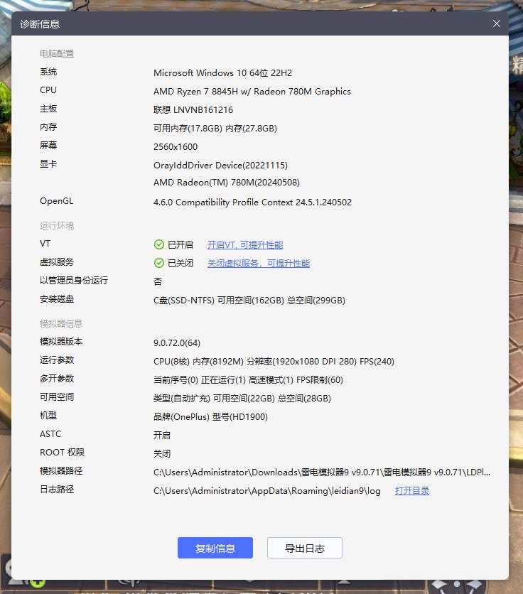Click the 模拟器版本 9.0.72.0(64) value
523x594 pixels.
[x=177, y=343]
